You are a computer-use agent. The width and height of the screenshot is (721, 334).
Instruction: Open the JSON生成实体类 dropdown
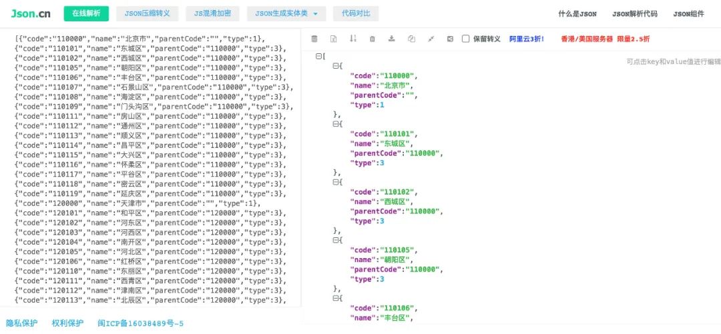point(286,14)
